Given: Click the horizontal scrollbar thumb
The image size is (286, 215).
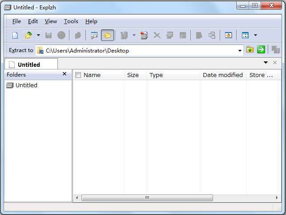Looking at the screenshot, I should [x=147, y=198].
